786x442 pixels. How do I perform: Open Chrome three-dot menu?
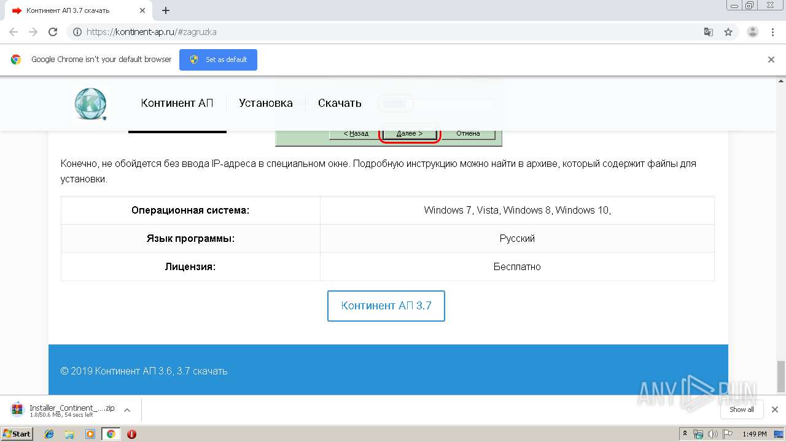[x=773, y=32]
